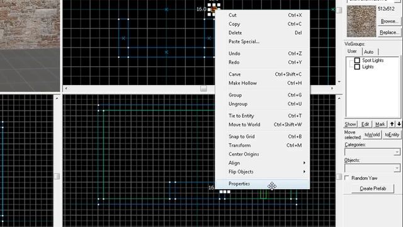403x227 pixels.
Task: Click the VisGroups Edit button
Action: pyautogui.click(x=365, y=124)
